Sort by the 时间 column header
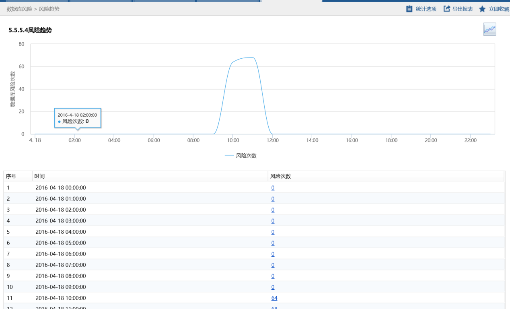Screen dimensions: 510x309 point(39,176)
